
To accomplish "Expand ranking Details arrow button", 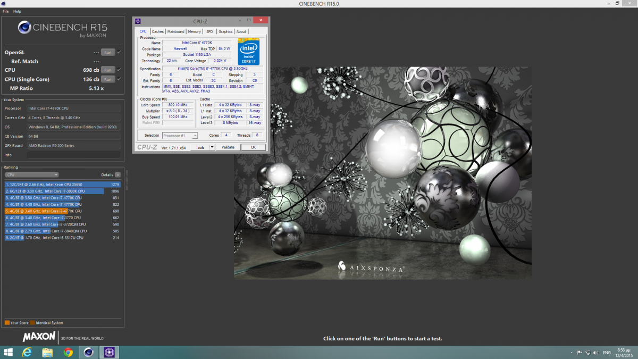I will (x=118, y=174).
